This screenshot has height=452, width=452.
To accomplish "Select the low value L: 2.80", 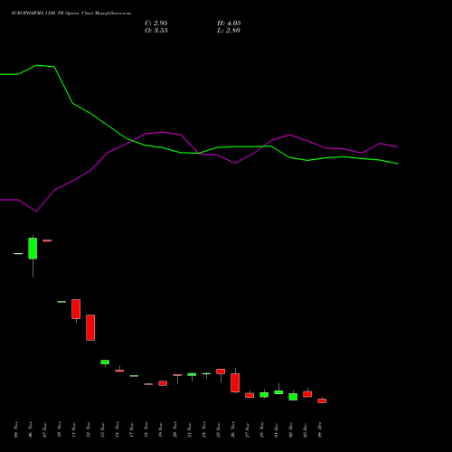I will click(x=229, y=31).
